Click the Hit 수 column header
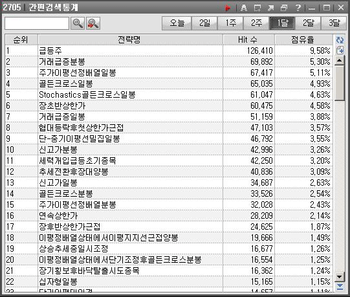Image resolution: width=350 pixels, height=297 pixels. [248, 39]
